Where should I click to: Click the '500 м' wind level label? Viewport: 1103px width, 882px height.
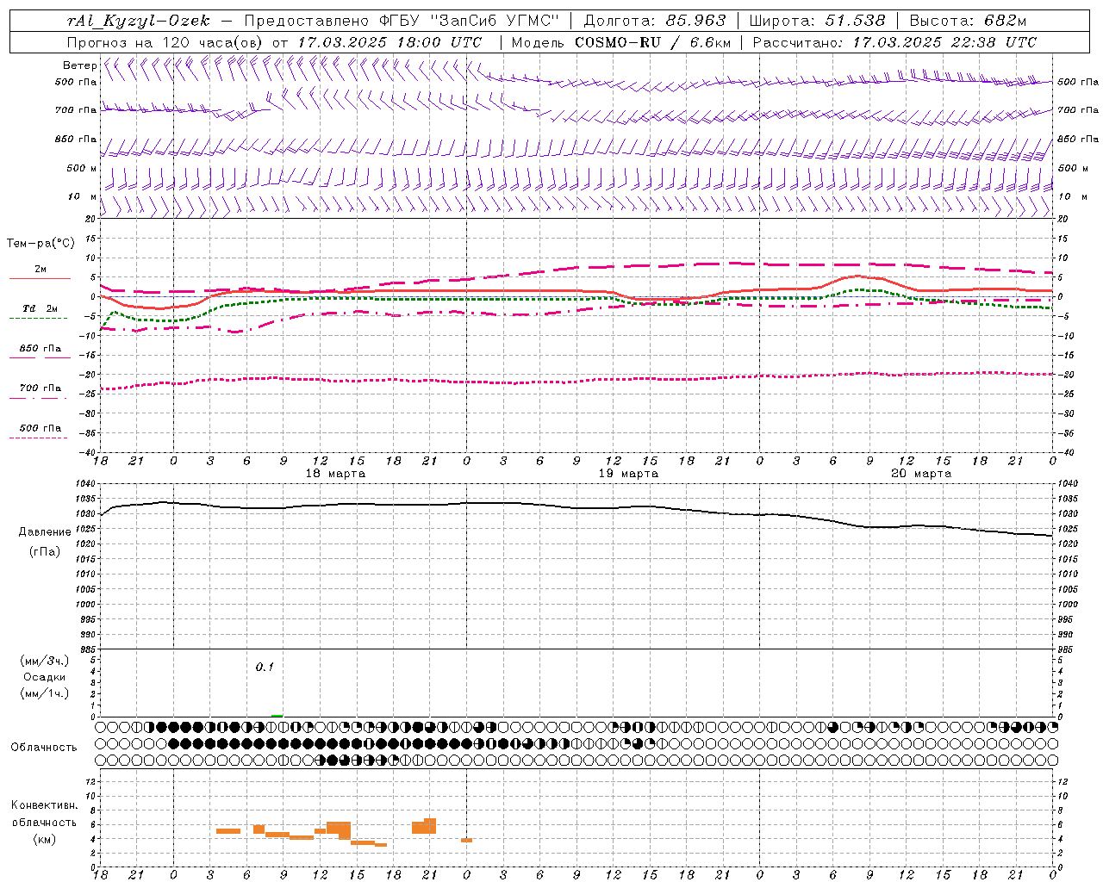(x=82, y=168)
